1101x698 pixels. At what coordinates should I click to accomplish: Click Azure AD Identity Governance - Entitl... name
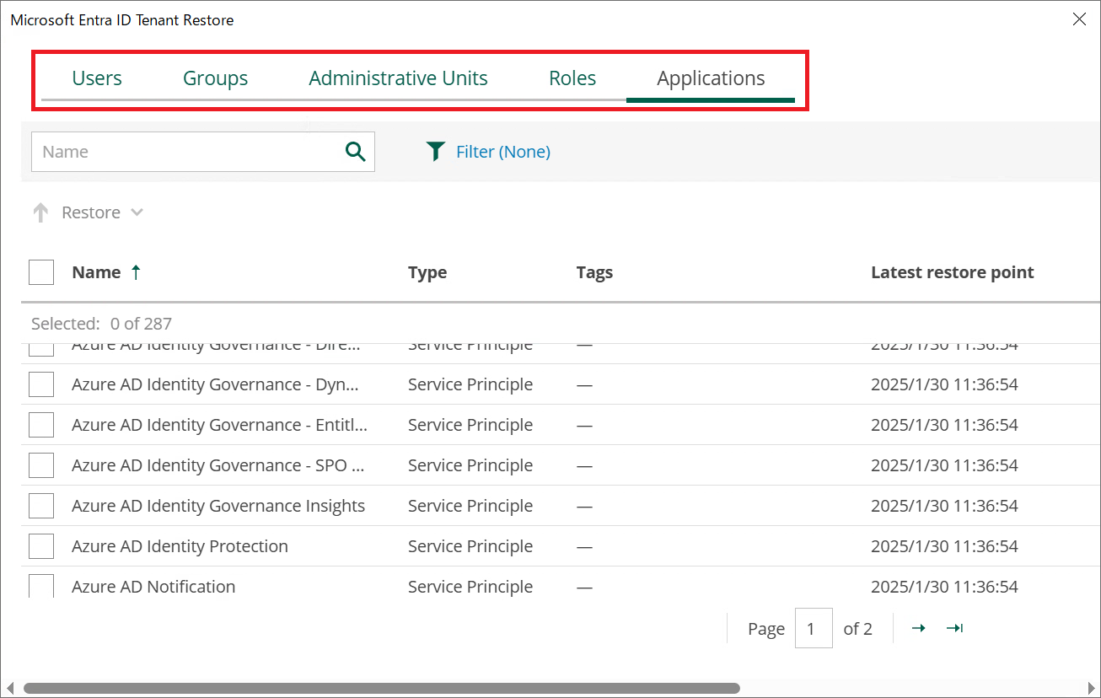pyautogui.click(x=219, y=425)
